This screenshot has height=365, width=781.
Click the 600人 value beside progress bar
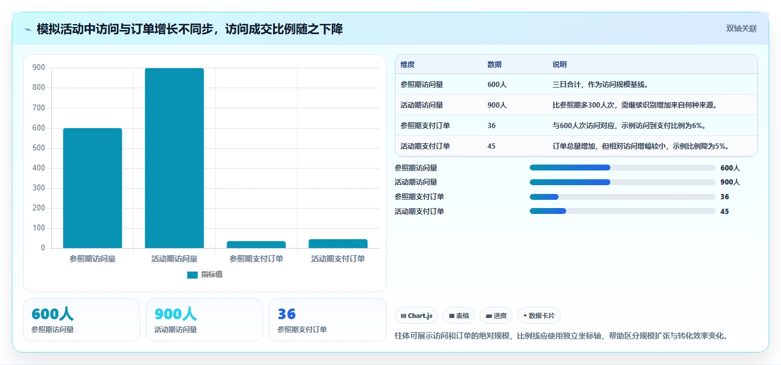coord(730,168)
